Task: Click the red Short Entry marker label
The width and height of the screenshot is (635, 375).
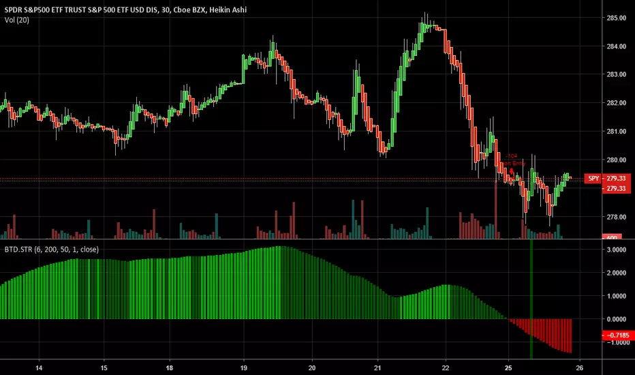Action: [x=512, y=164]
